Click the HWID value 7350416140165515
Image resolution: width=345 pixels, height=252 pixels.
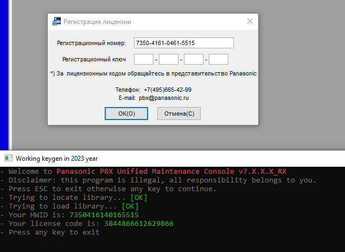[x=104, y=215]
